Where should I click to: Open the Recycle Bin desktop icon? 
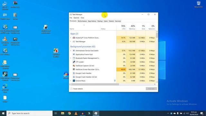(x=199, y=5)
